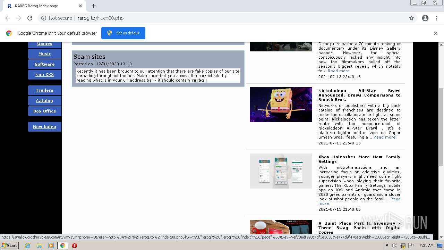Click the Set as default button
Image resolution: width=444 pixels, height=250 pixels.
click(x=123, y=33)
